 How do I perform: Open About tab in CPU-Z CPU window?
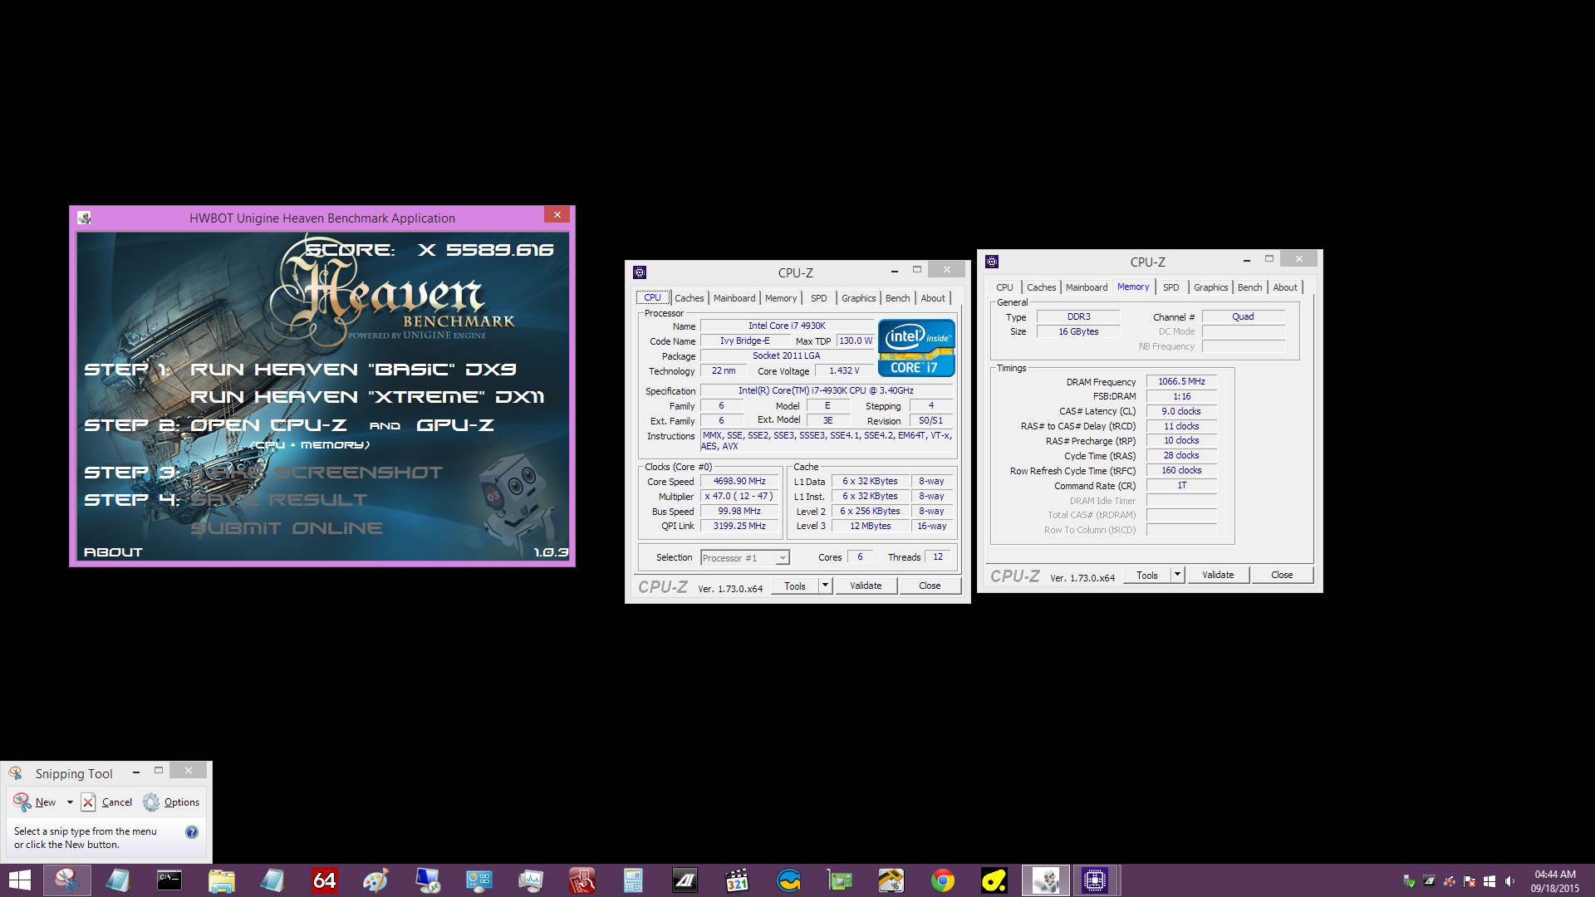tap(933, 298)
